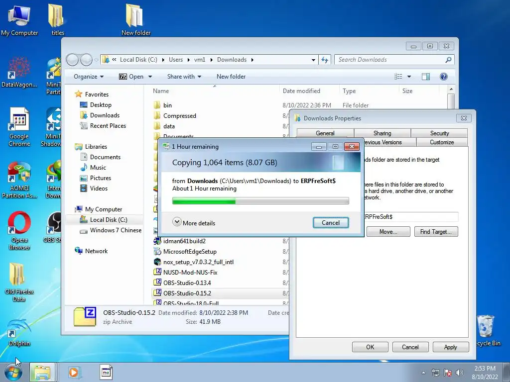Open Windows Media Player taskbar icon
This screenshot has height=382, width=510.
(74, 372)
